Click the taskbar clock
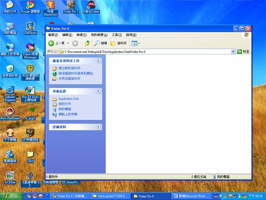 coord(255,196)
